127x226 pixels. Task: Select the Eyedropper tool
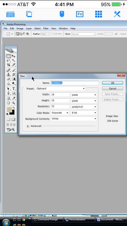click(x=14, y=98)
